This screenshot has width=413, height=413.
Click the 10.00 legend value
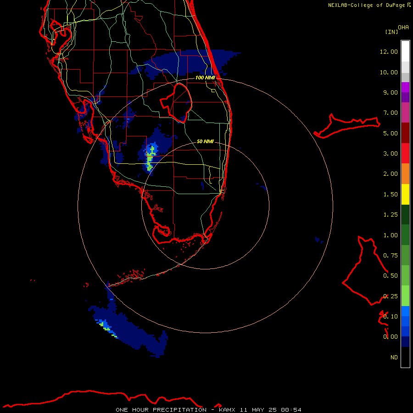(389, 72)
